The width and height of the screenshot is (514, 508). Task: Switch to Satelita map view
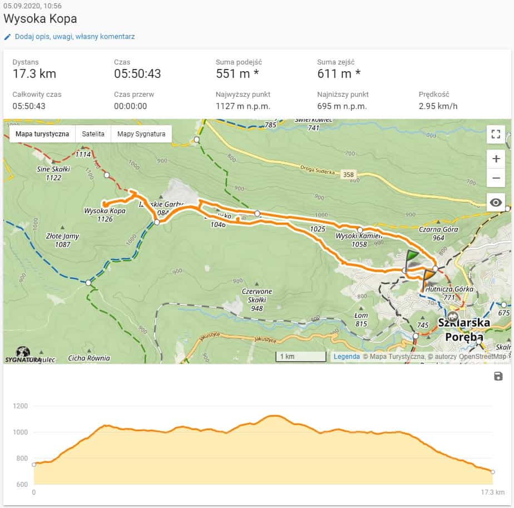[x=93, y=134]
